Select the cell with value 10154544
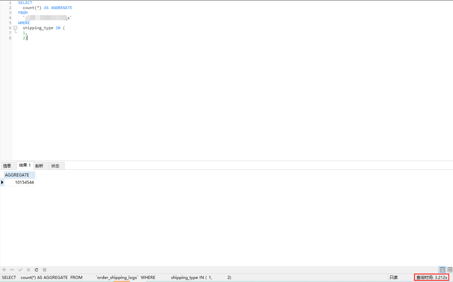The height and width of the screenshot is (282, 453). click(19, 183)
